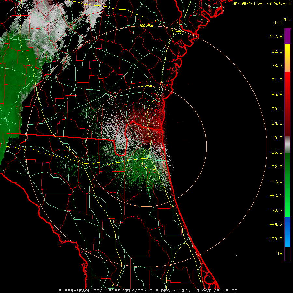Click the green segment of velocity color bar
Viewport: 293px width, 293px height.
coord(287,185)
